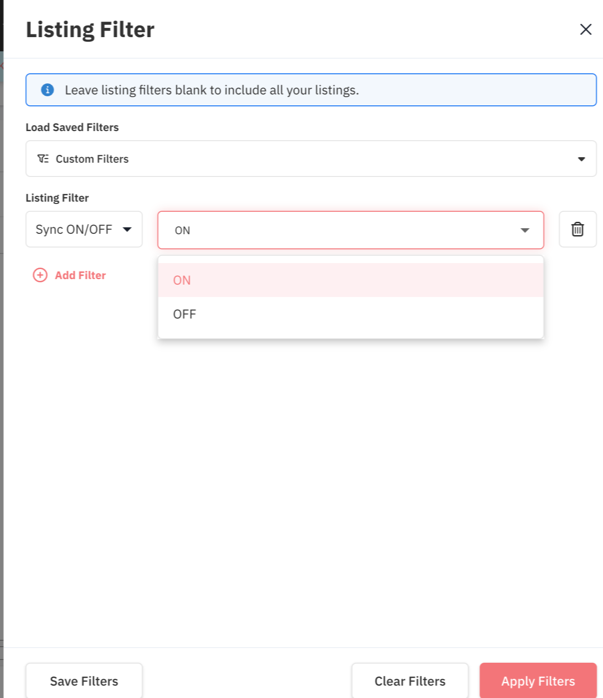Screen dimensions: 603x698
Task: Click the filter icon beside Custom Filters
Action: click(43, 159)
